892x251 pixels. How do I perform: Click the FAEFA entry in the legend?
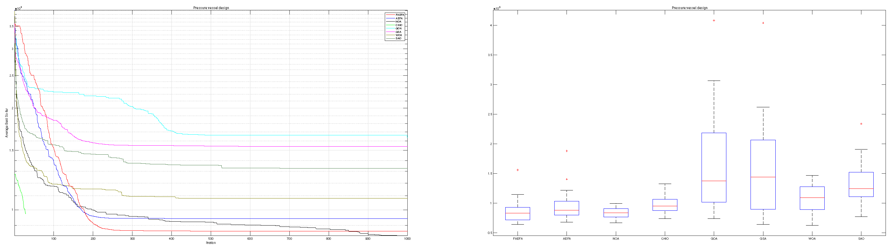(399, 15)
